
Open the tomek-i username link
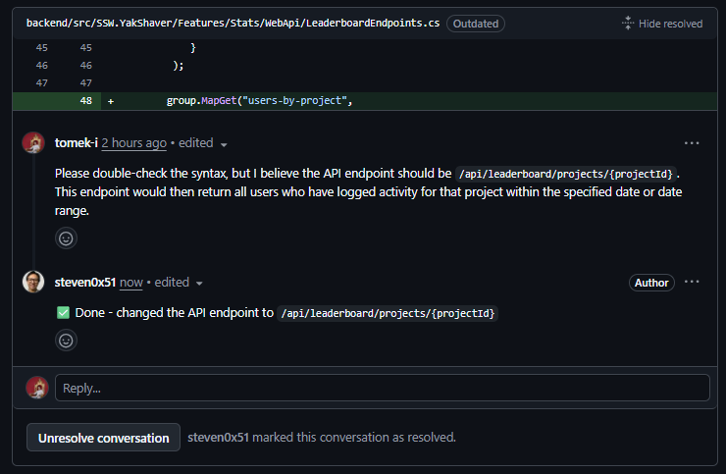[x=76, y=143]
